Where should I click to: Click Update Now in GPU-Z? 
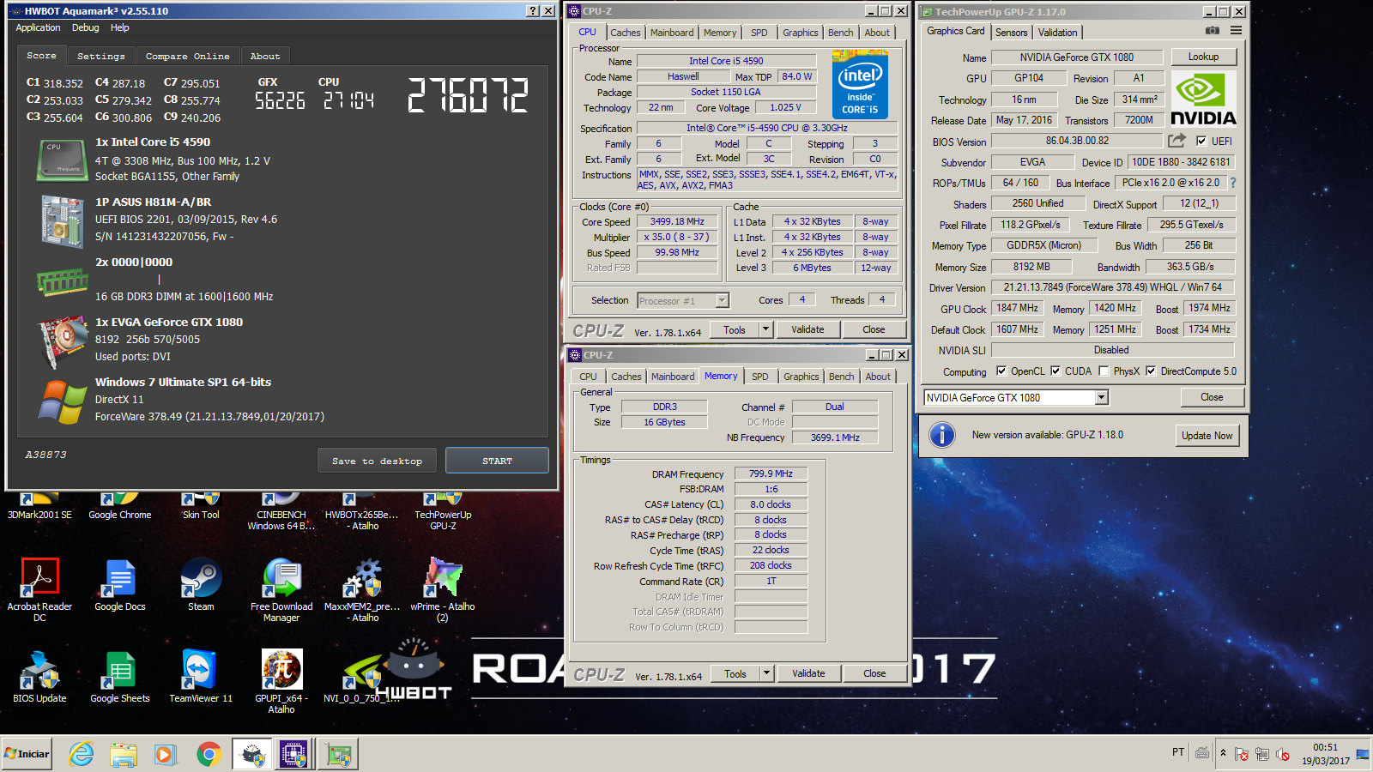[1207, 436]
